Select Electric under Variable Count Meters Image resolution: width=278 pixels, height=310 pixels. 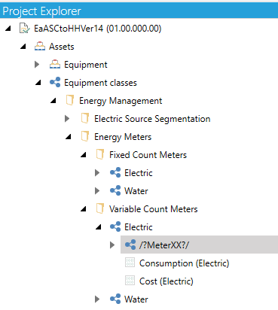139,227
